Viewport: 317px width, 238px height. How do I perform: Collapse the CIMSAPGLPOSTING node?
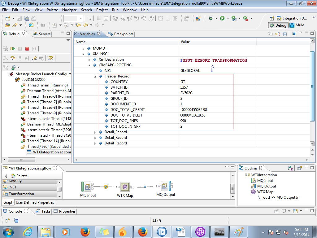tap(89, 65)
